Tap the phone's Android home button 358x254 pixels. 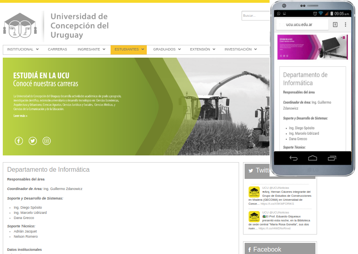click(313, 158)
